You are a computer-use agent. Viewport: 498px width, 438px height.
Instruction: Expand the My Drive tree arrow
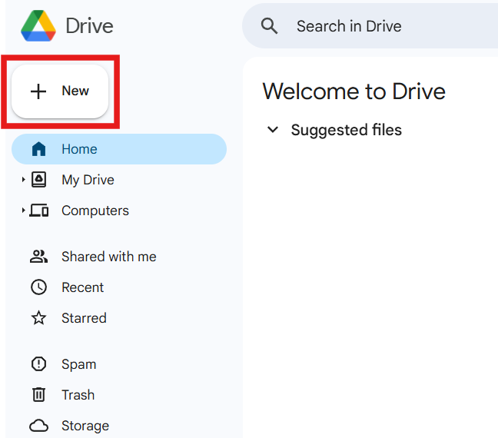pyautogui.click(x=23, y=180)
